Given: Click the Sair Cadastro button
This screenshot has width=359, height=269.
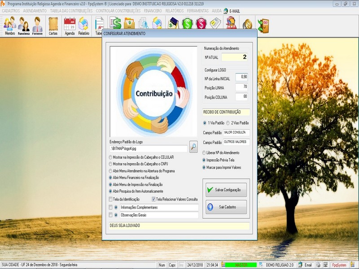Looking at the screenshot, I should point(226,207).
